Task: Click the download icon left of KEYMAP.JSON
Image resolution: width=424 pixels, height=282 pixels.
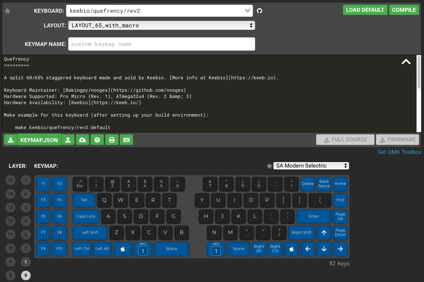Action: [11, 140]
